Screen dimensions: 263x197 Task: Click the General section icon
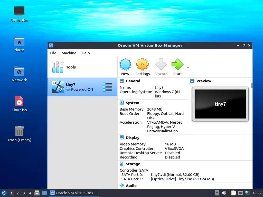(x=121, y=81)
